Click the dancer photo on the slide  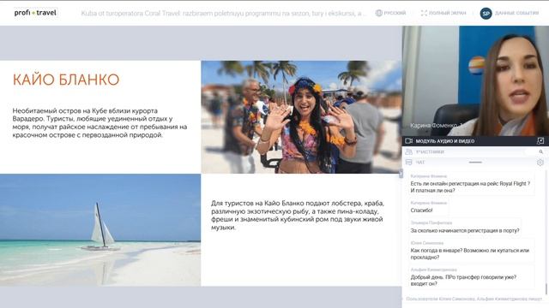tap(301, 117)
